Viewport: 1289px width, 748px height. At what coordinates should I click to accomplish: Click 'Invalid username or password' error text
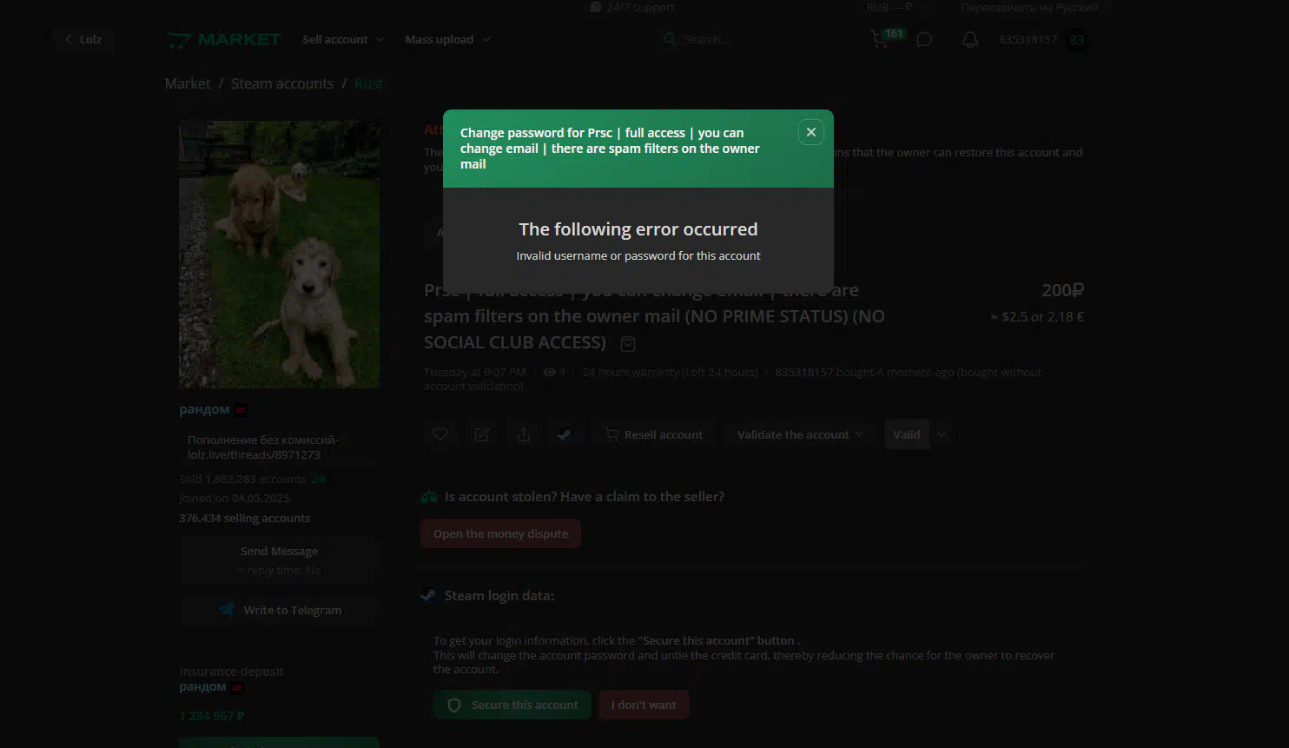[x=638, y=255]
